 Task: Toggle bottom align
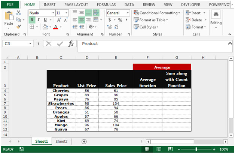coord(88,13)
